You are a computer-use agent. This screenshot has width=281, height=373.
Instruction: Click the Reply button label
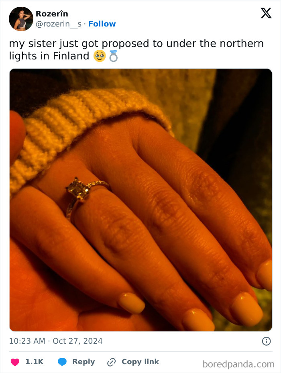coord(83,362)
